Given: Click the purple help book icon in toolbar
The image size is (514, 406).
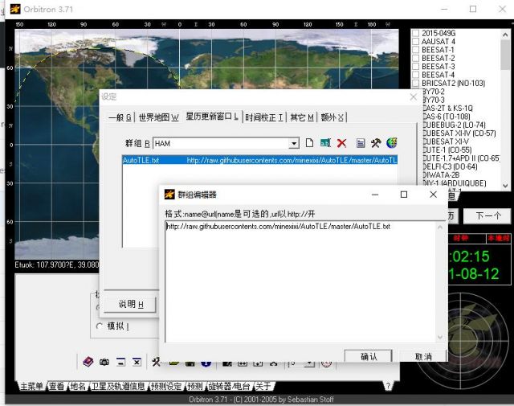Looking at the screenshot, I should [88, 362].
